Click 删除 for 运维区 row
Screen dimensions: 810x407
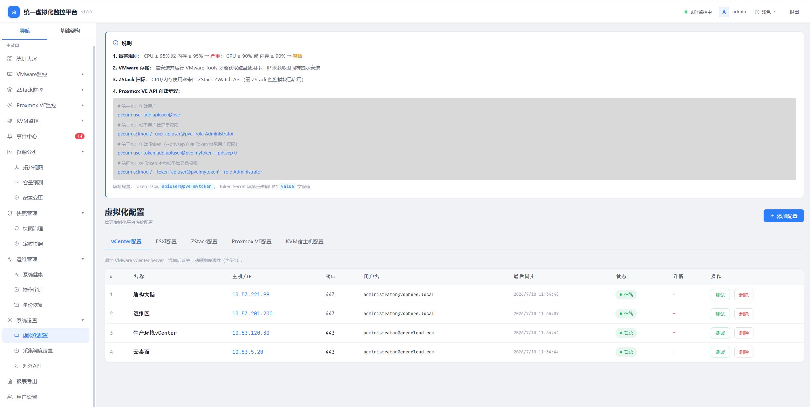pos(744,314)
